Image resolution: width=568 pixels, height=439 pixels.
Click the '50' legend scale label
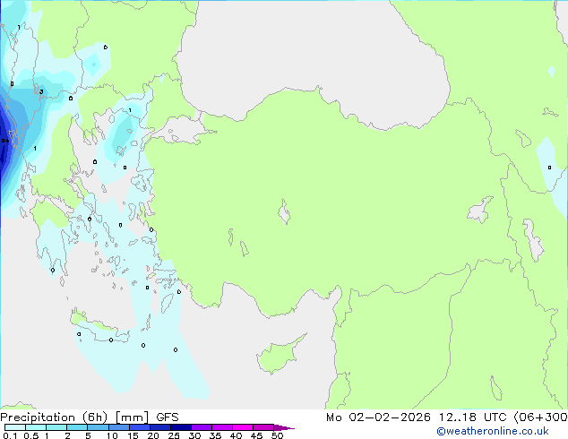pos(277,435)
